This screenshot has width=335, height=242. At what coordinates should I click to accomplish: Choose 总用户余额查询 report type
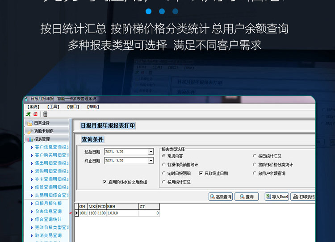point(255,173)
